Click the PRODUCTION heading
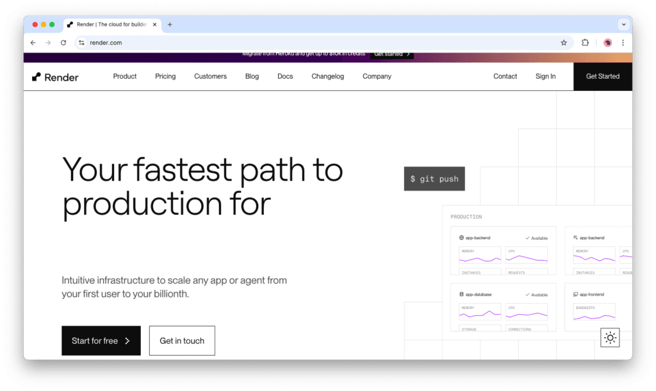656x391 pixels. pyautogui.click(x=466, y=217)
